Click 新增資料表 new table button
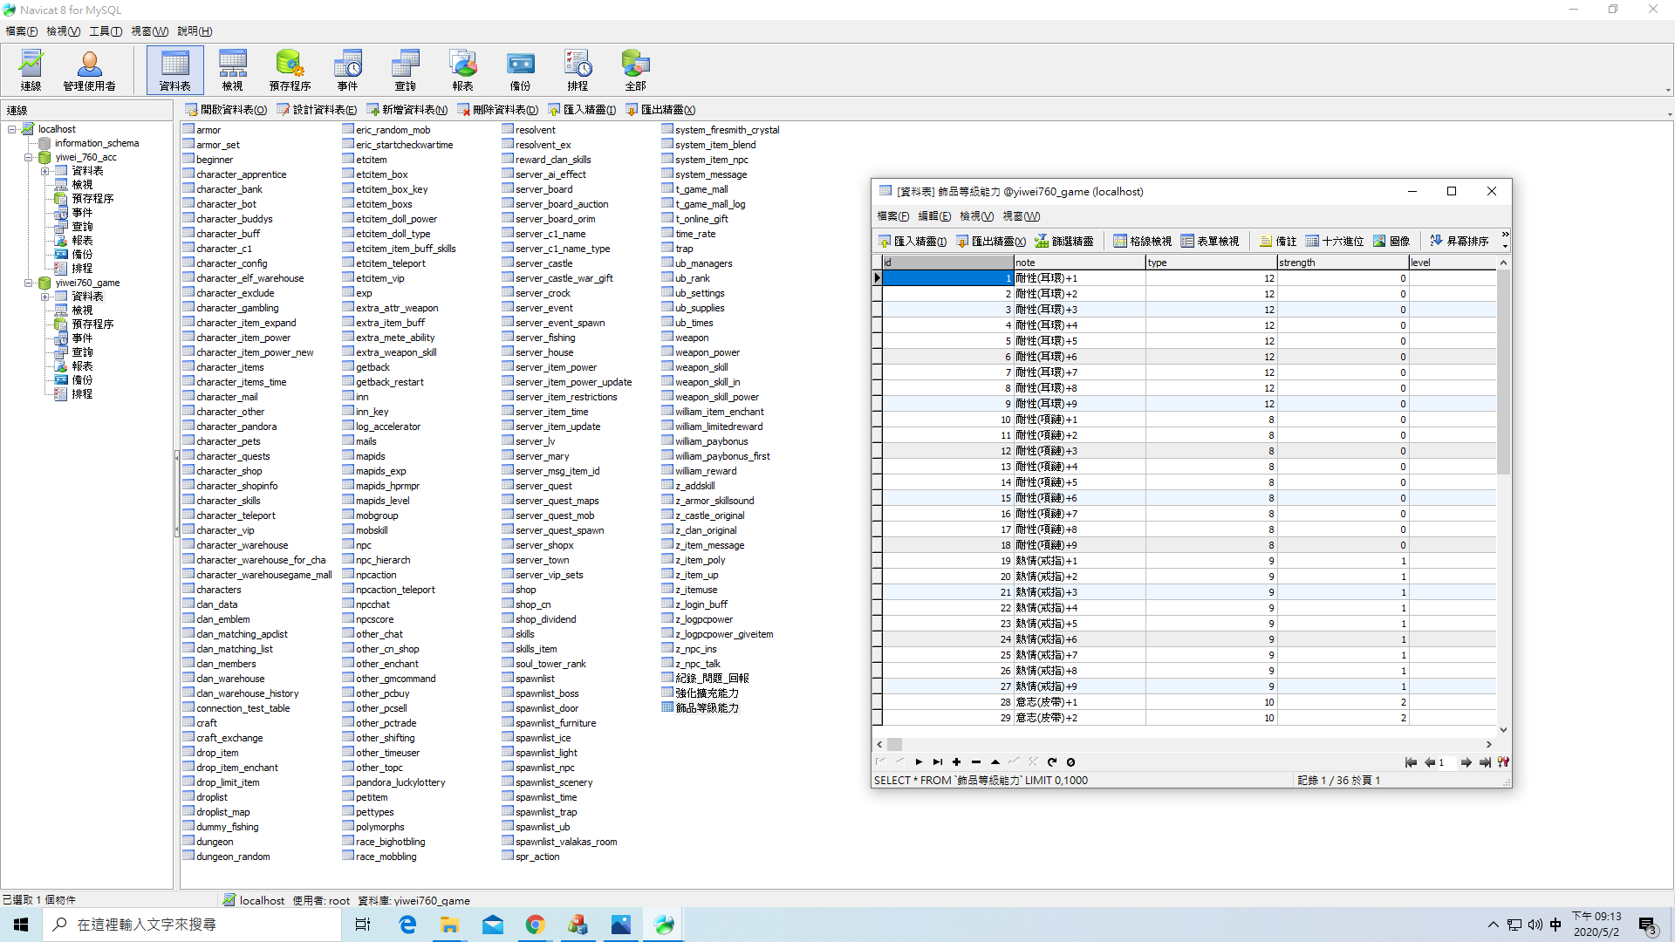This screenshot has width=1675, height=942. 407,110
